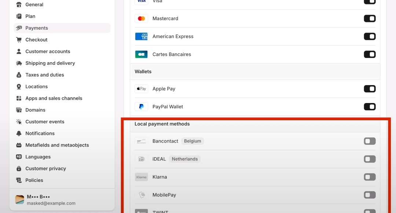396x213 pixels.
Task: Click the Klarna logo icon
Action: pyautogui.click(x=142, y=177)
